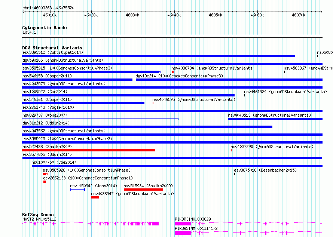Select esv3585925 (1000GenomesConsortiumPhase3) label
Screen dimensions: 333x237
67,139
